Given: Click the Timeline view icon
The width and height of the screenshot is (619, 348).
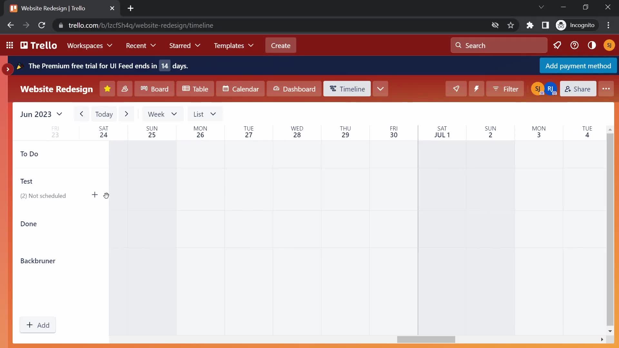Looking at the screenshot, I should [x=334, y=88].
